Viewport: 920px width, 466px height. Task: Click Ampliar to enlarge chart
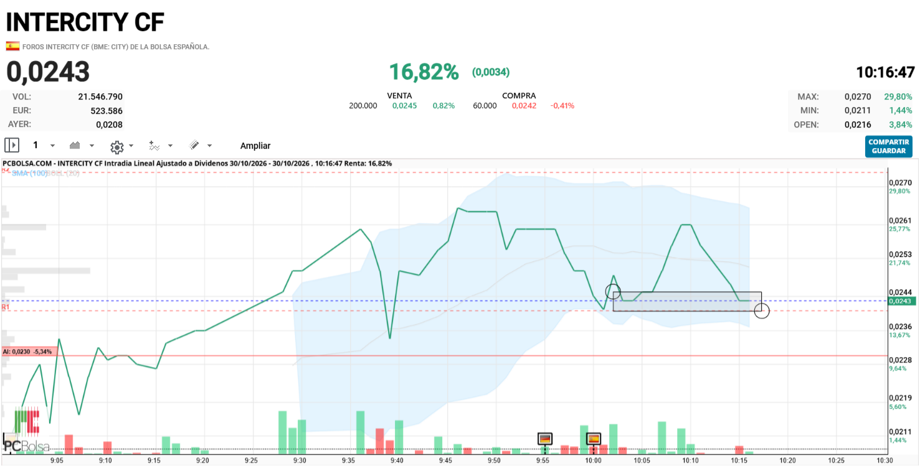click(x=255, y=146)
